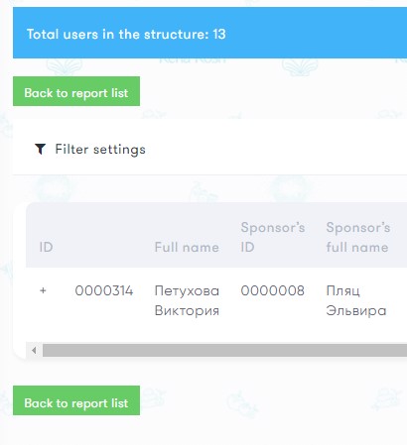The width and height of the screenshot is (407, 445).
Task: Click the funnel filter icon
Action: (x=40, y=150)
